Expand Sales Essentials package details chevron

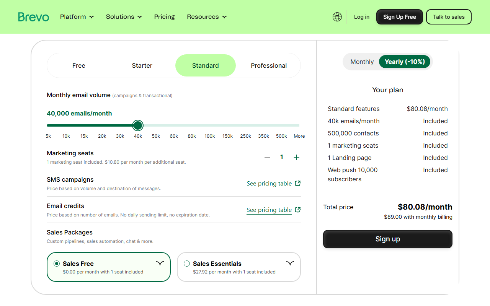[x=290, y=263]
